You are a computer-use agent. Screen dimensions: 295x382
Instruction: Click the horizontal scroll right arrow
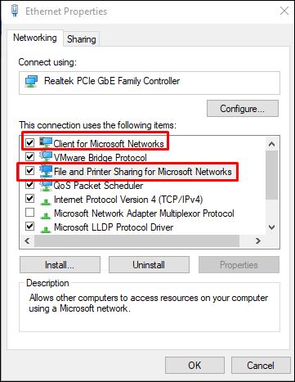click(258, 240)
